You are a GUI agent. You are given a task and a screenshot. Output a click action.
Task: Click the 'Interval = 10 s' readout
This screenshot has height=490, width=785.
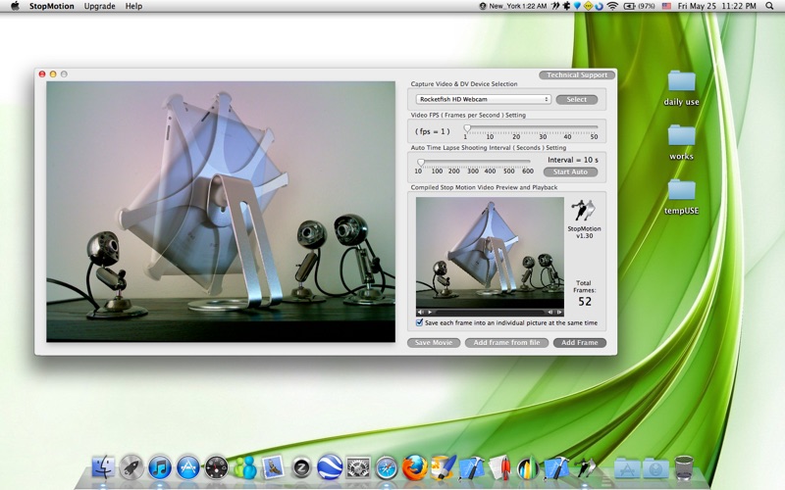pyautogui.click(x=573, y=160)
